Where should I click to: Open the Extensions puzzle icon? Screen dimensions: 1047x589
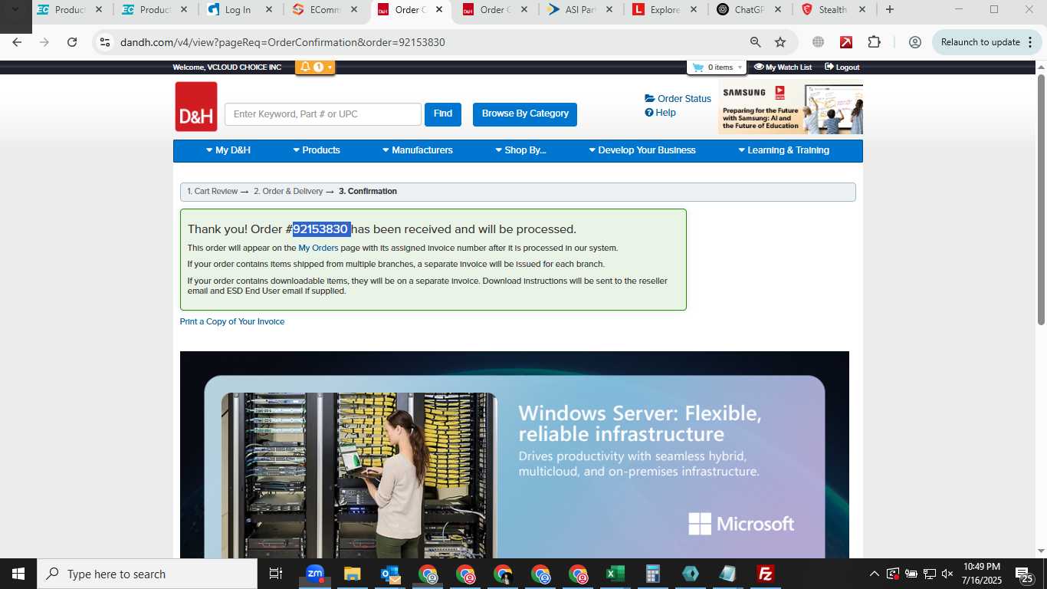click(x=875, y=42)
